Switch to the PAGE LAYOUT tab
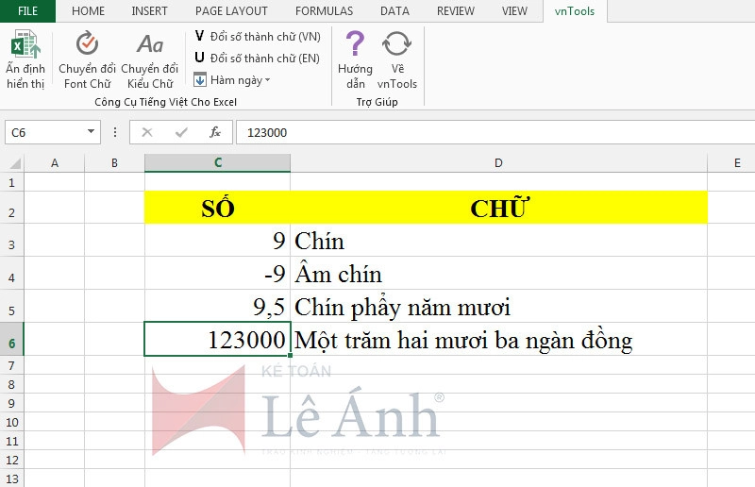Image resolution: width=755 pixels, height=487 pixels. [231, 11]
